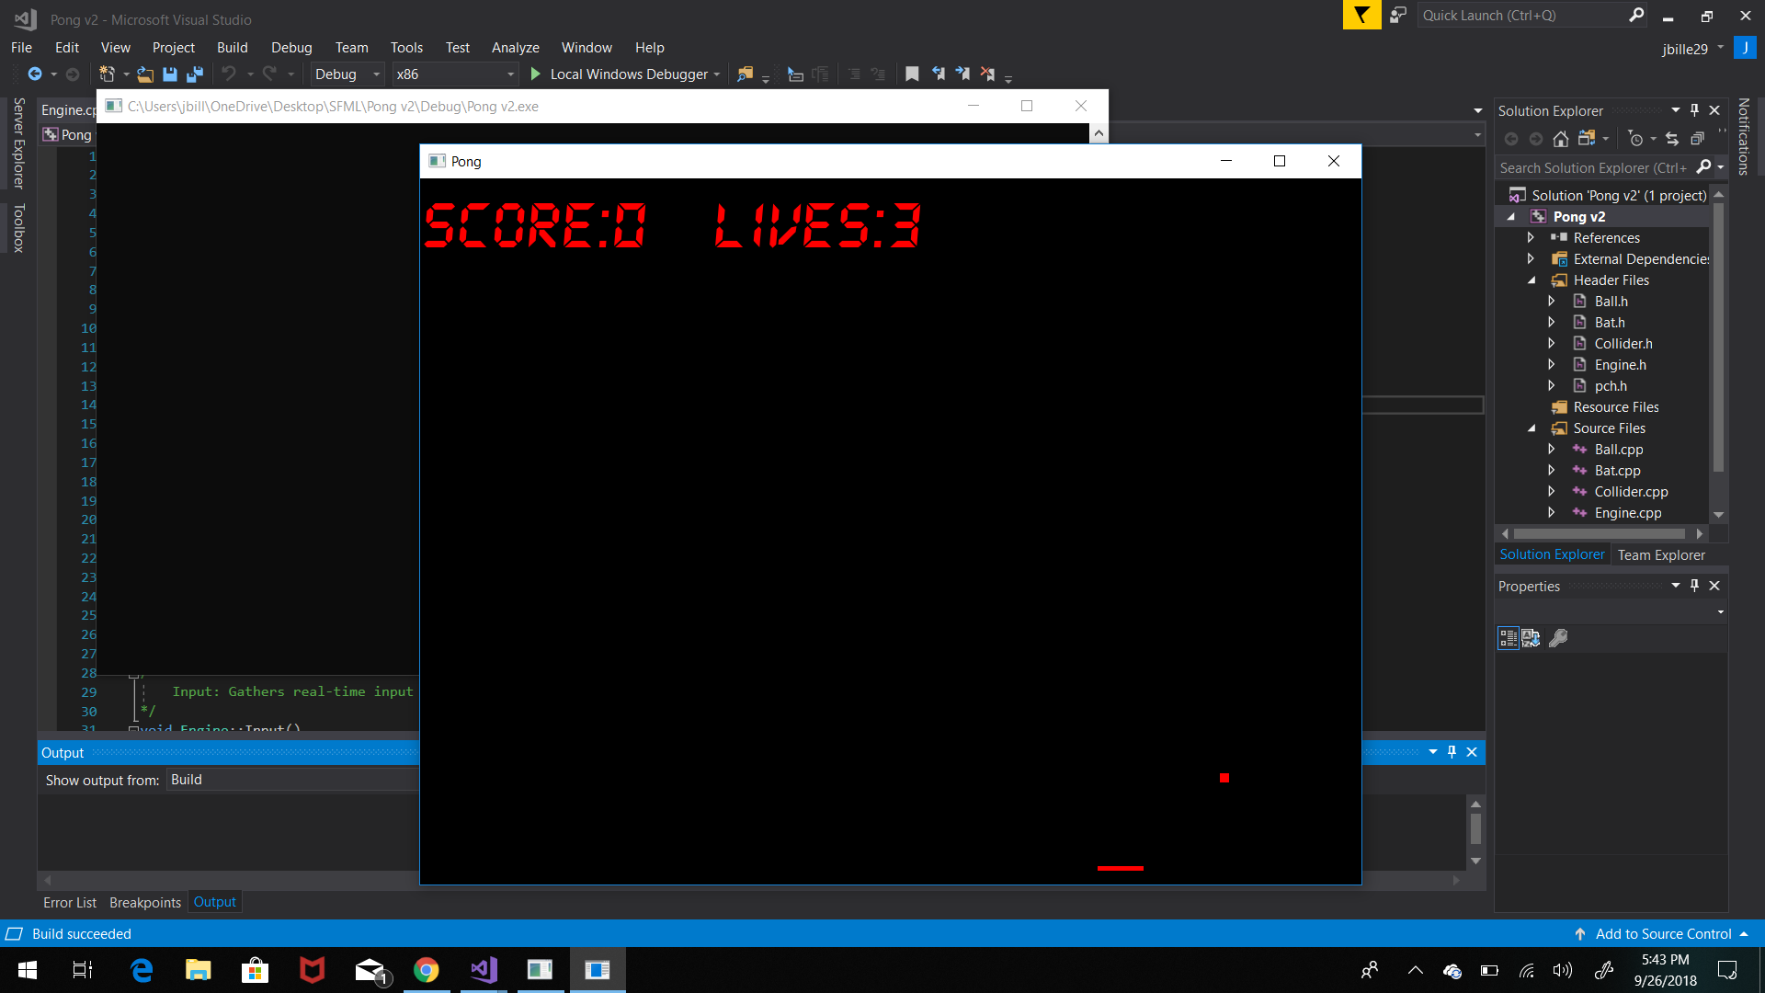
Task: Click the New Project toolbar icon
Action: 107,74
